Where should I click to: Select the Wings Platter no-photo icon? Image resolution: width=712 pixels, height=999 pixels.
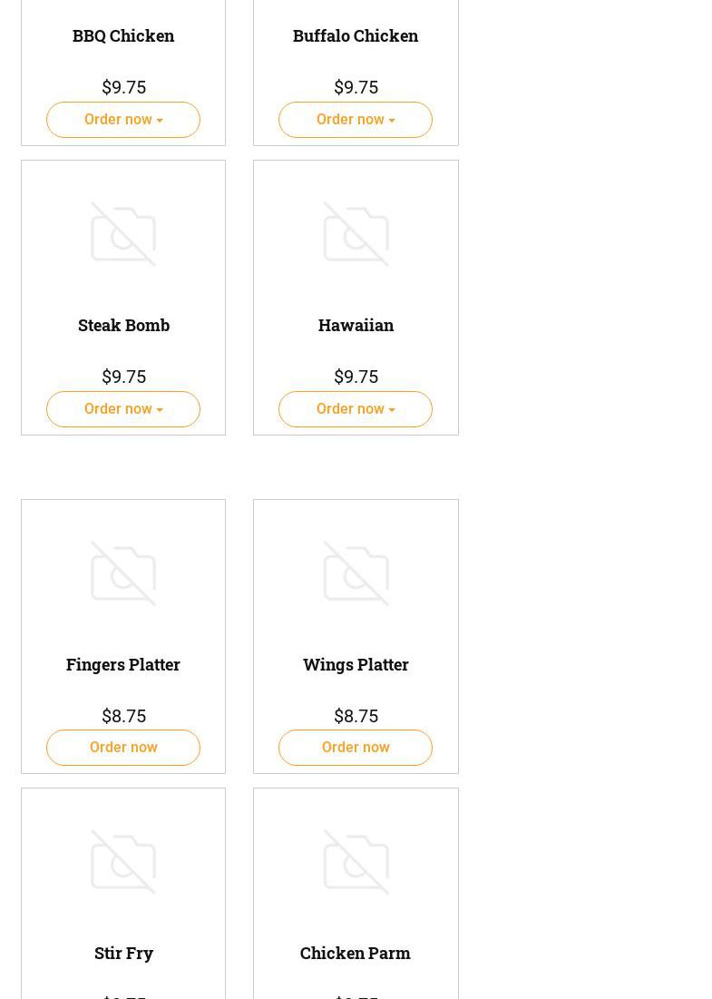(356, 573)
